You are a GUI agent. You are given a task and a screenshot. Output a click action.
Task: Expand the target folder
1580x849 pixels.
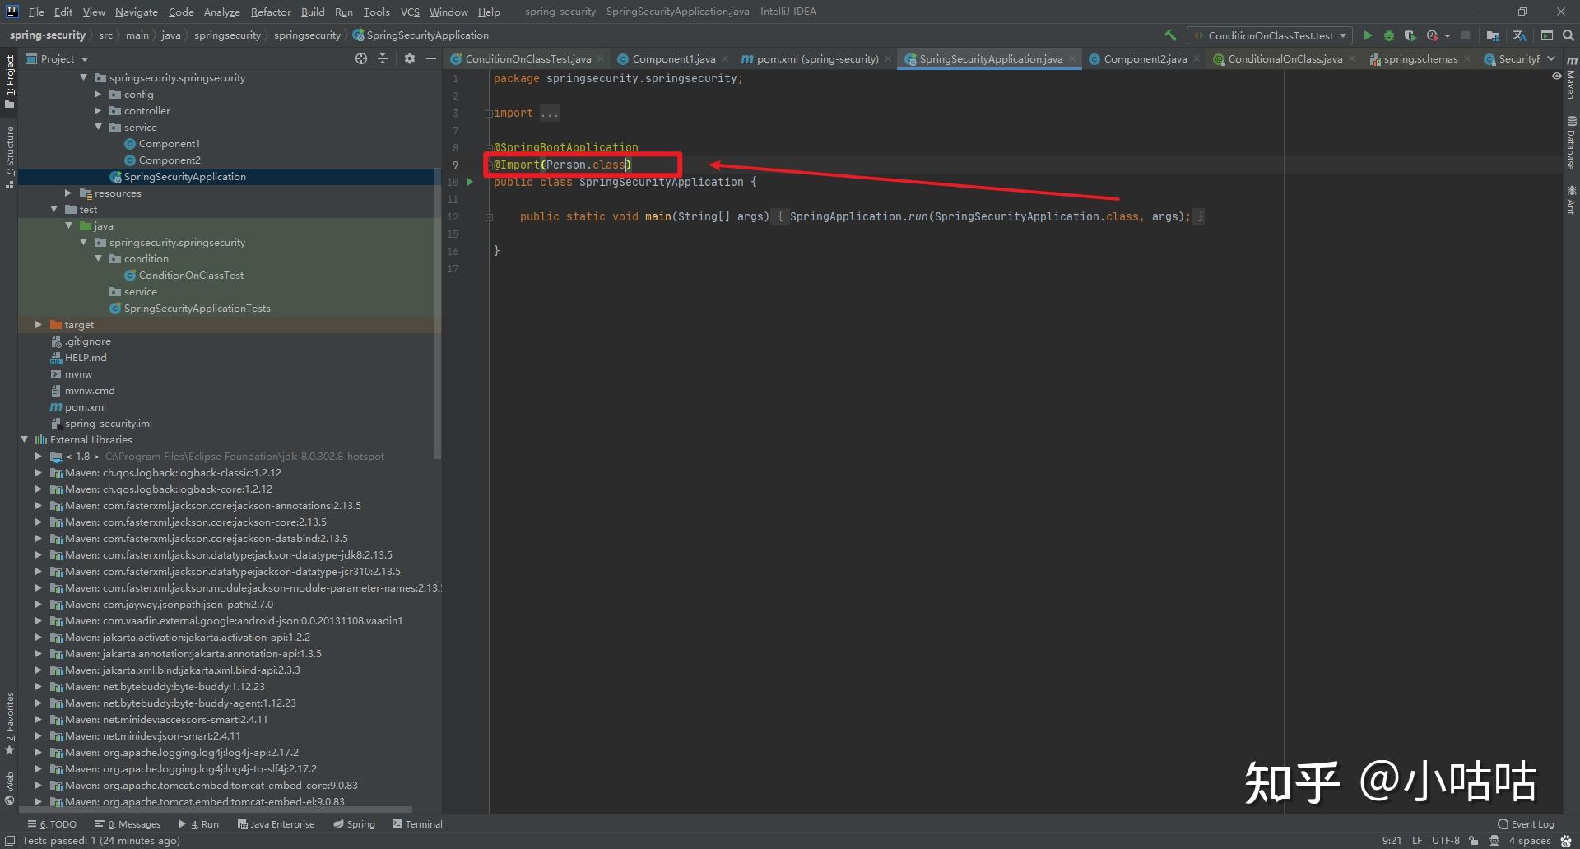(x=39, y=325)
